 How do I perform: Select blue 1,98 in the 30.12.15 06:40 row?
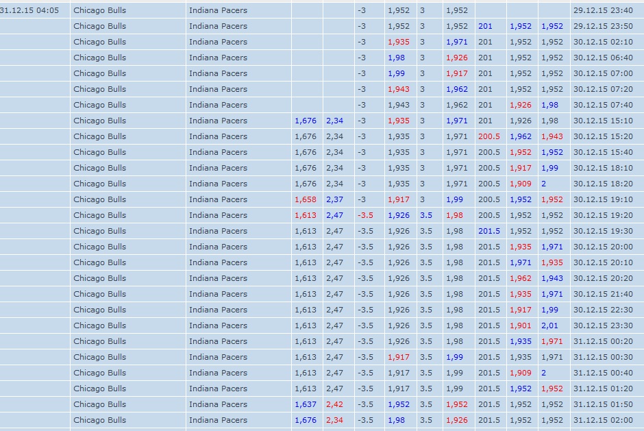[x=396, y=58]
